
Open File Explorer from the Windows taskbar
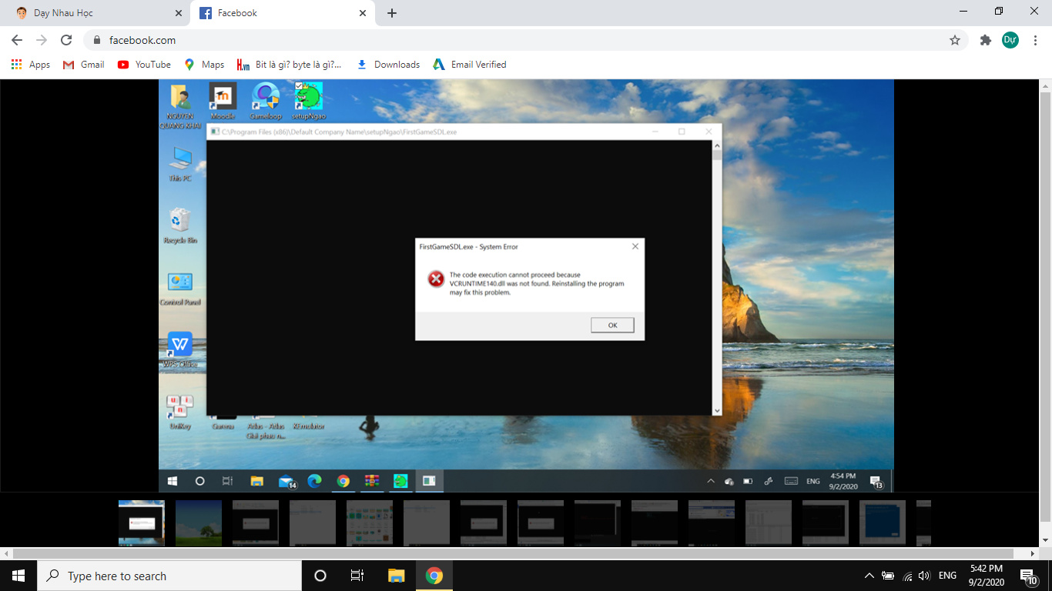coord(396,576)
